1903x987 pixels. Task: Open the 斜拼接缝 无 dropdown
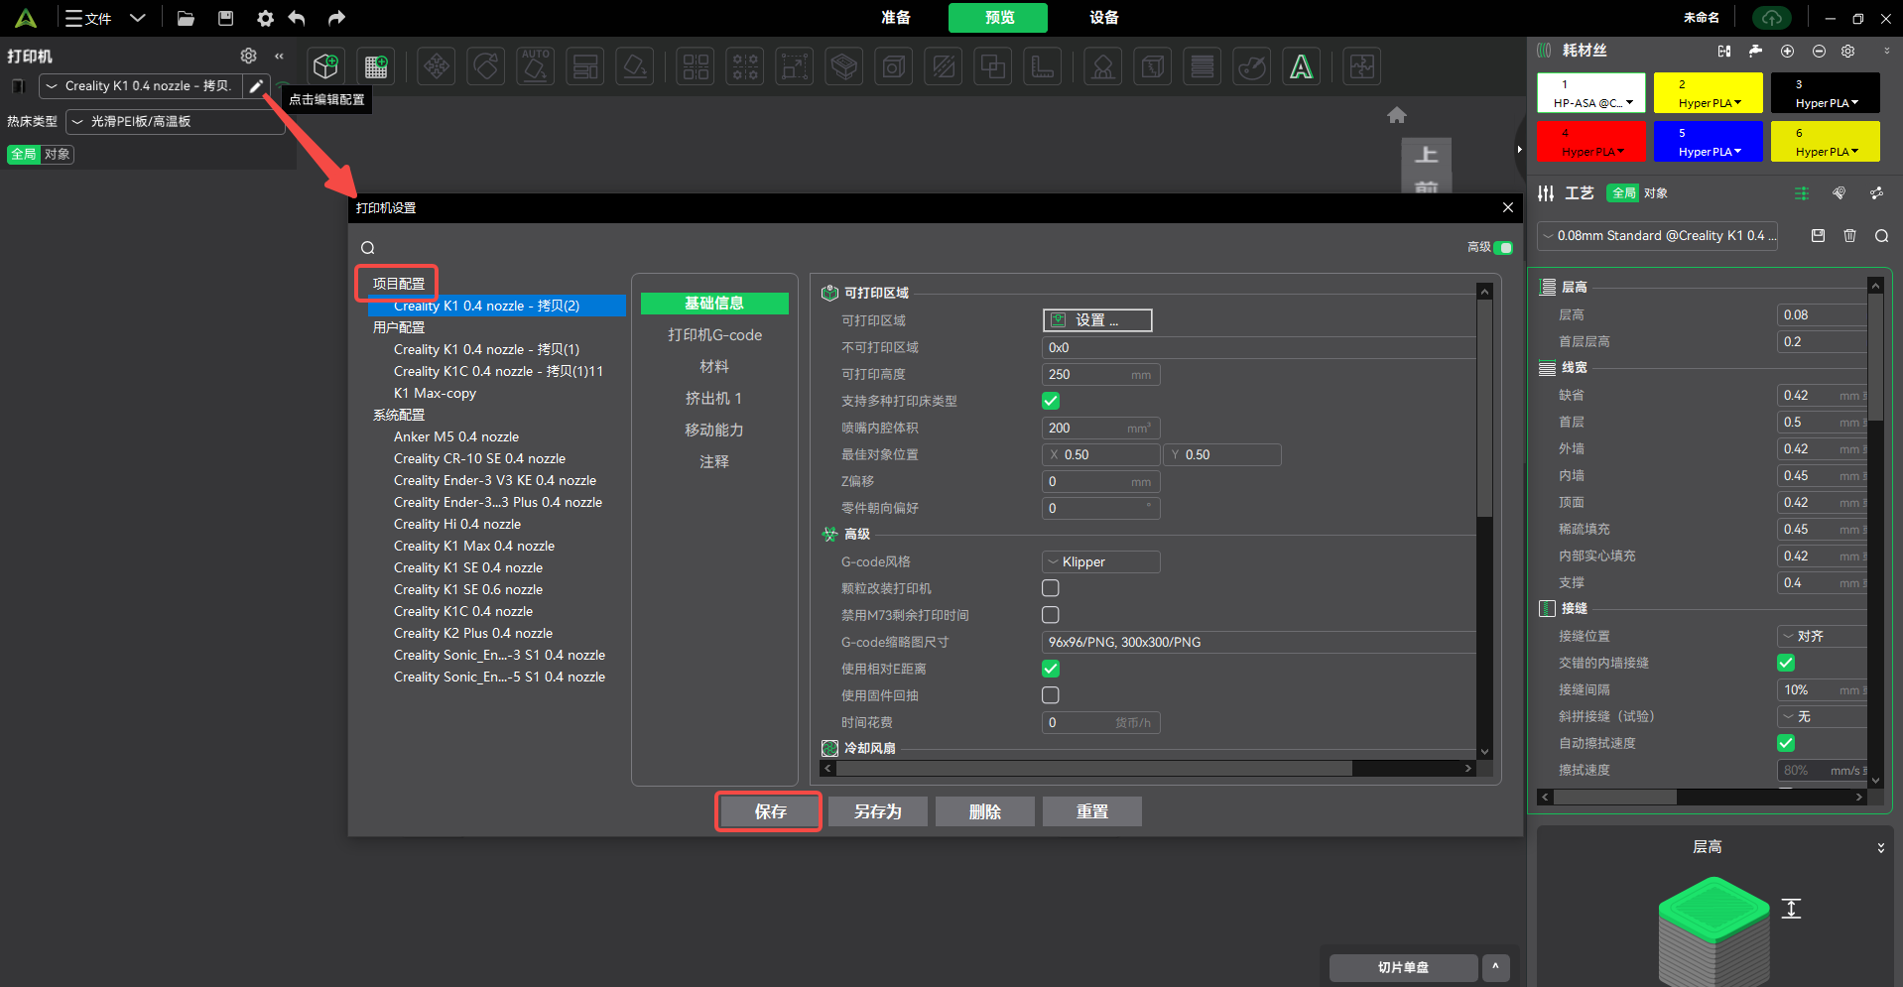1822,716
